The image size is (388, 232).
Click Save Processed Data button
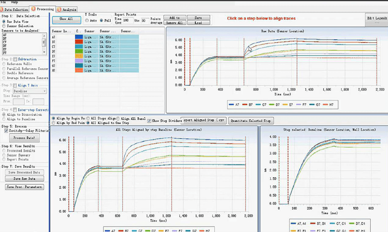tap(24, 172)
